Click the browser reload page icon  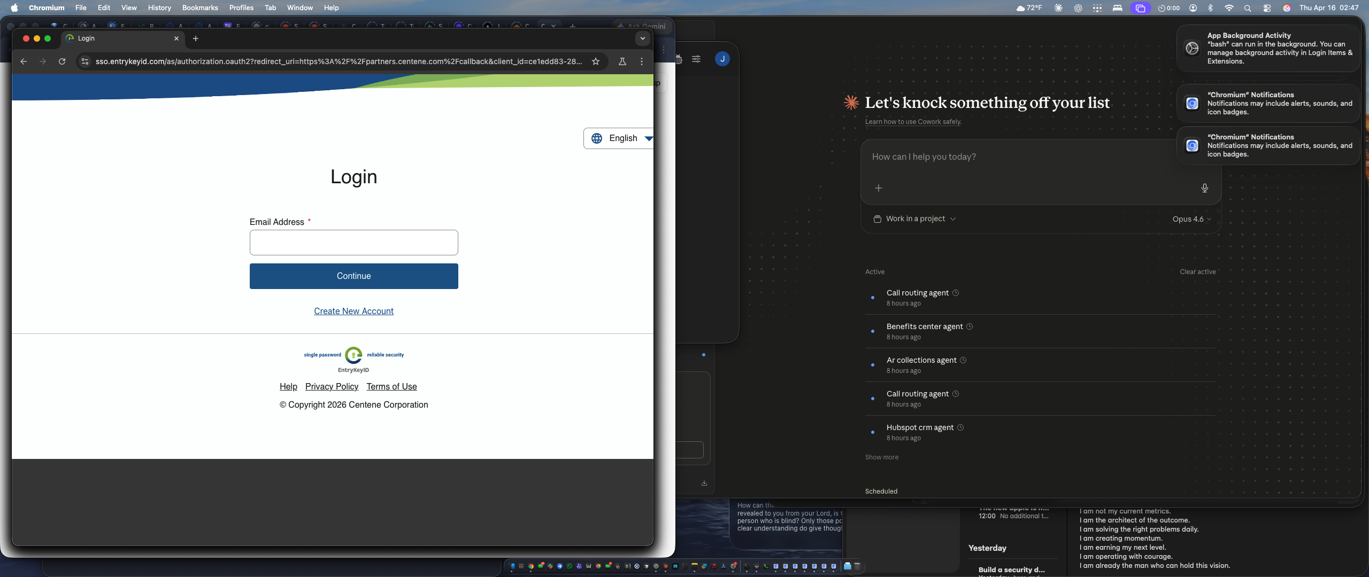[x=62, y=61]
